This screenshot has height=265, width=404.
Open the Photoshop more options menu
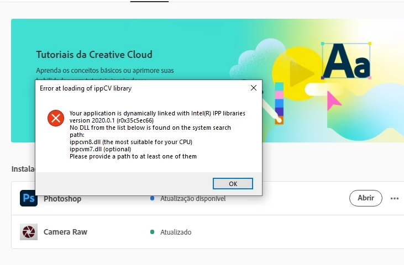click(395, 198)
